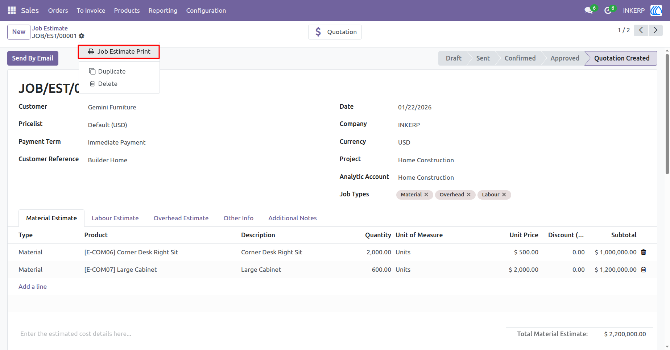Choose Duplicate in the actions menu
The image size is (670, 350).
pyautogui.click(x=107, y=71)
